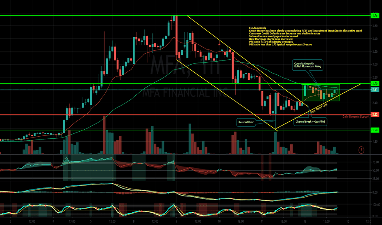Click 'P/E ratio is 1/4 of industry averages'
Viewport: 382px width, 225px height.
click(271, 42)
